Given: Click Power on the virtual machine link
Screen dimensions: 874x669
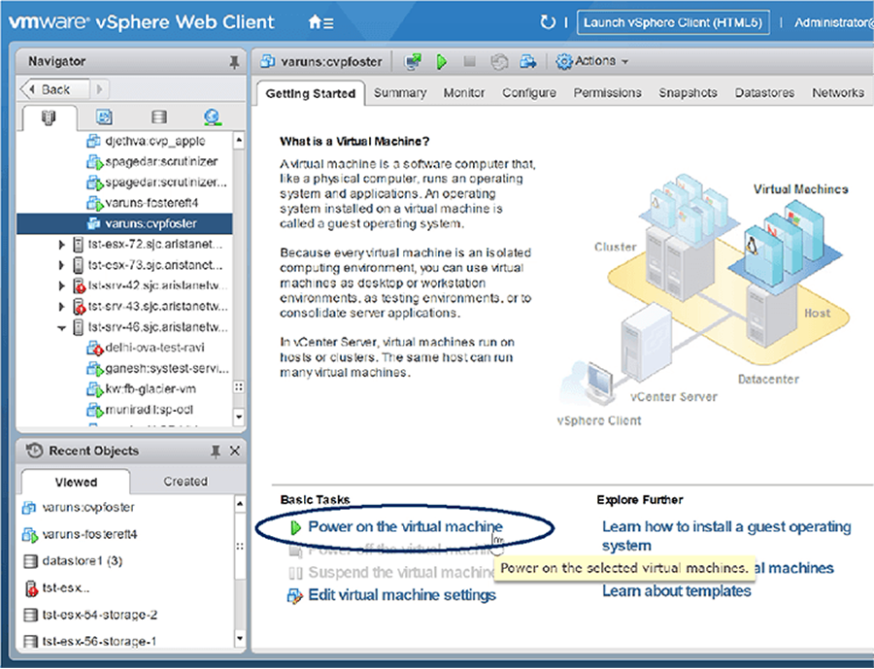Looking at the screenshot, I should coord(405,527).
